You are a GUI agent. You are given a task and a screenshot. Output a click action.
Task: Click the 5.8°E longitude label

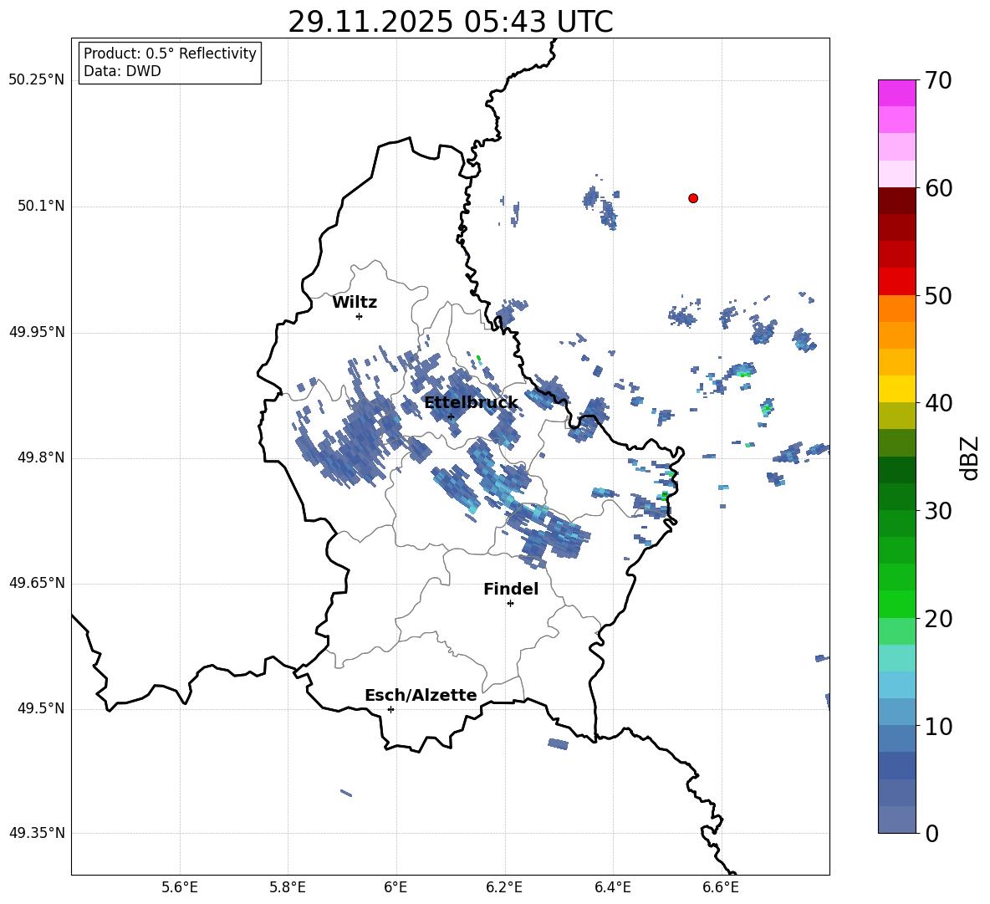pos(288,887)
